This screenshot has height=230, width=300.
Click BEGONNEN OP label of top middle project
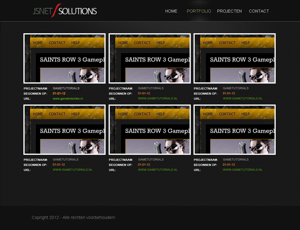(121, 94)
